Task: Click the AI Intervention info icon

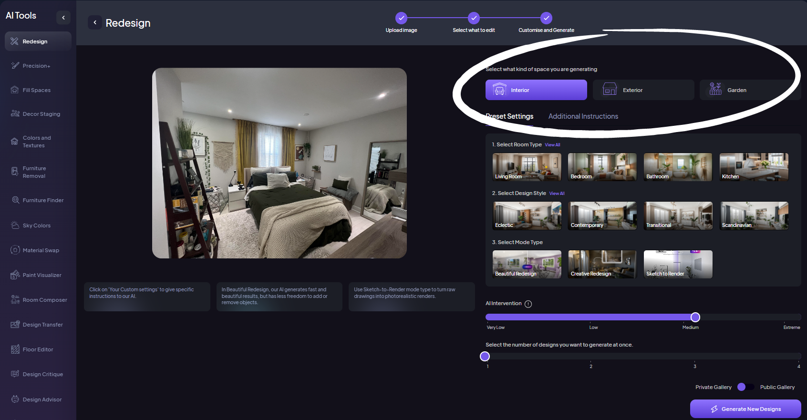Action: point(528,304)
